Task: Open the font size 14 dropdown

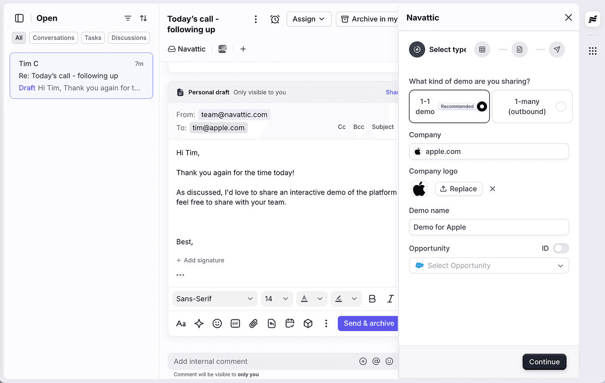Action: [276, 298]
